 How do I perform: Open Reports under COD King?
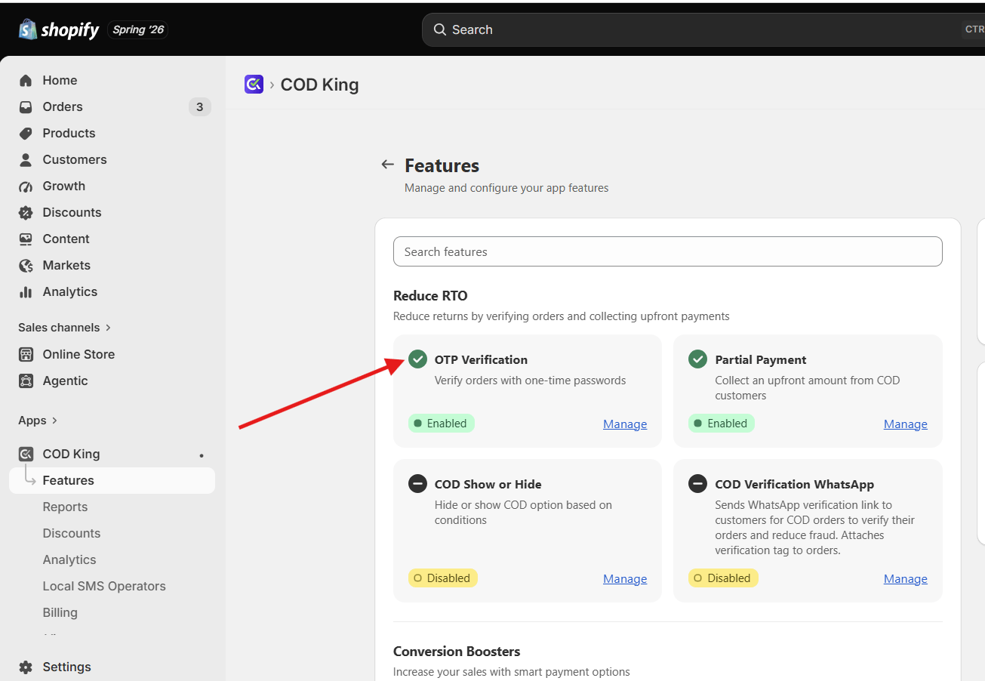coord(65,507)
